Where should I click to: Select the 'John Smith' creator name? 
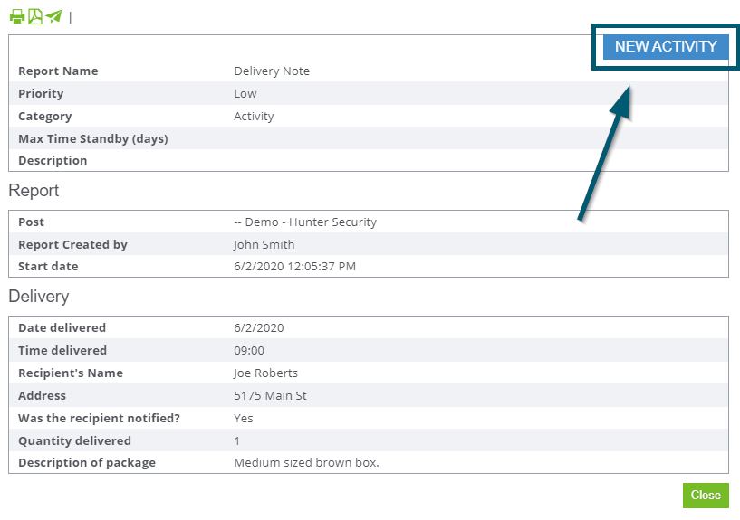pyautogui.click(x=264, y=245)
